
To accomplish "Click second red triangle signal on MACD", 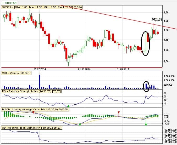I will [119, 112].
